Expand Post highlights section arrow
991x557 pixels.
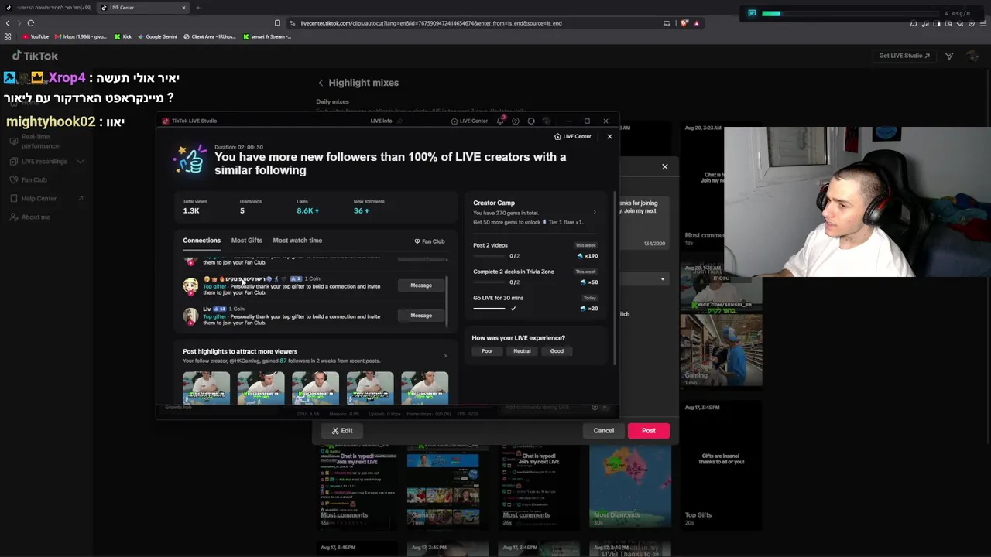tap(445, 356)
